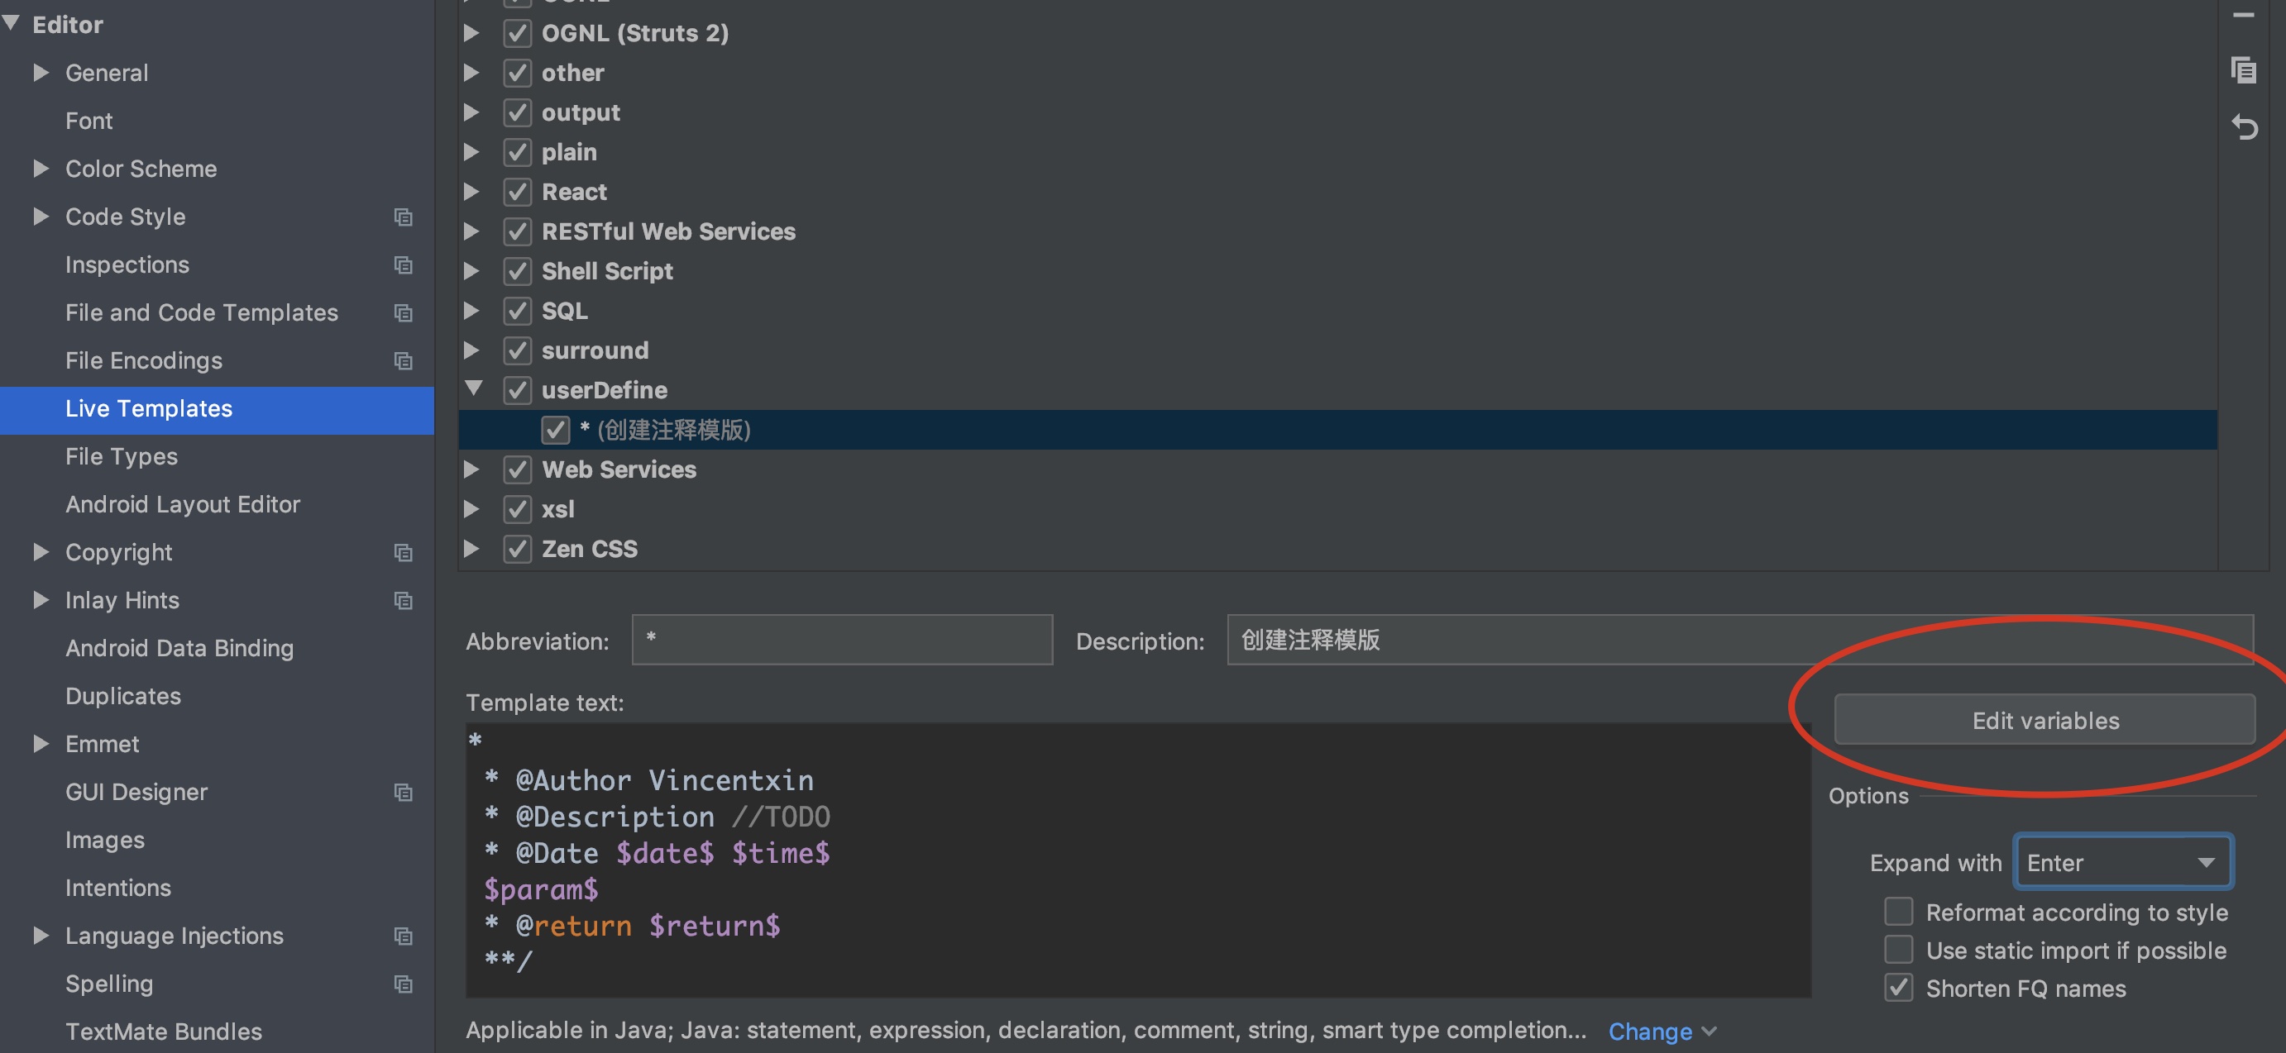Open the Expand with dropdown
Screen dimensions: 2286x1053
[2123, 861]
